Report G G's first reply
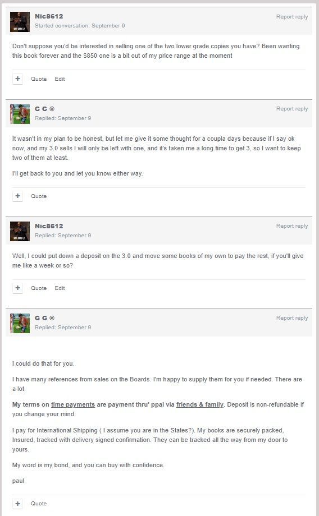The width and height of the screenshot is (319, 516). tap(292, 109)
